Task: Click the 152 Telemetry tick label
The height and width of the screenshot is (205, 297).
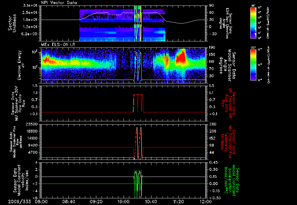Action: point(212,138)
